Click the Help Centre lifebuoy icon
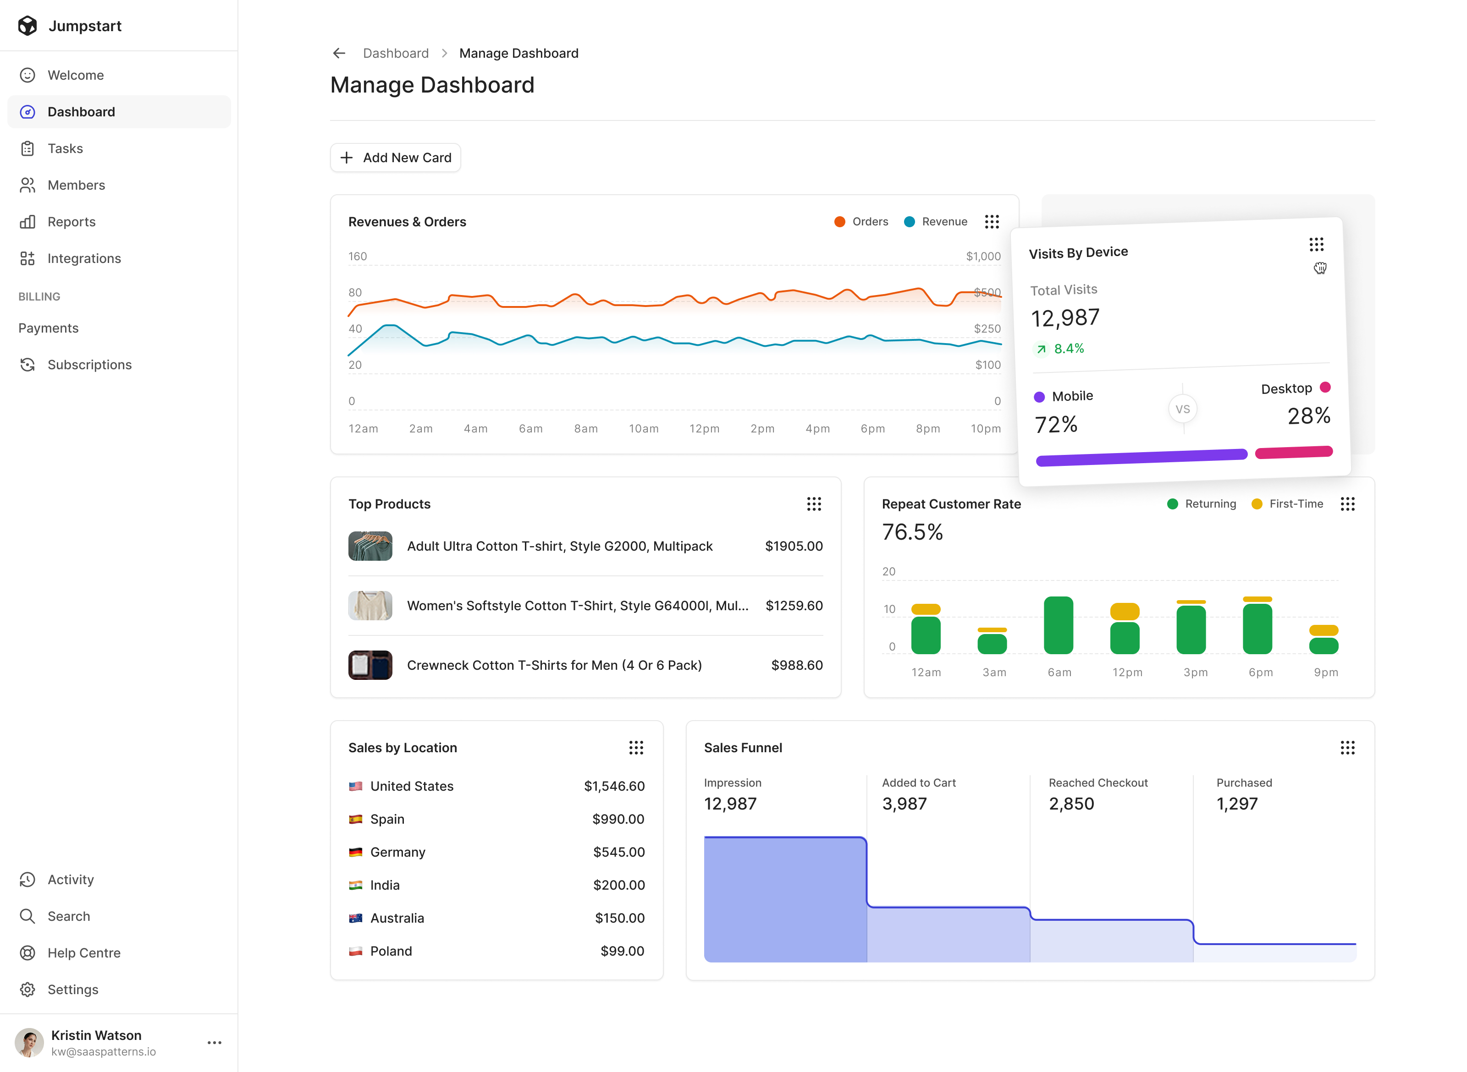This screenshot has height=1072, width=1467. pyautogui.click(x=27, y=952)
